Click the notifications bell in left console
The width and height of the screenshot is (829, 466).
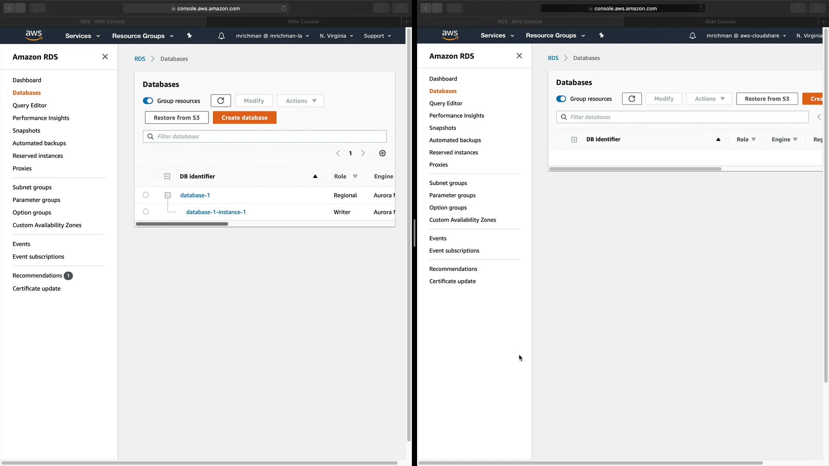[221, 36]
